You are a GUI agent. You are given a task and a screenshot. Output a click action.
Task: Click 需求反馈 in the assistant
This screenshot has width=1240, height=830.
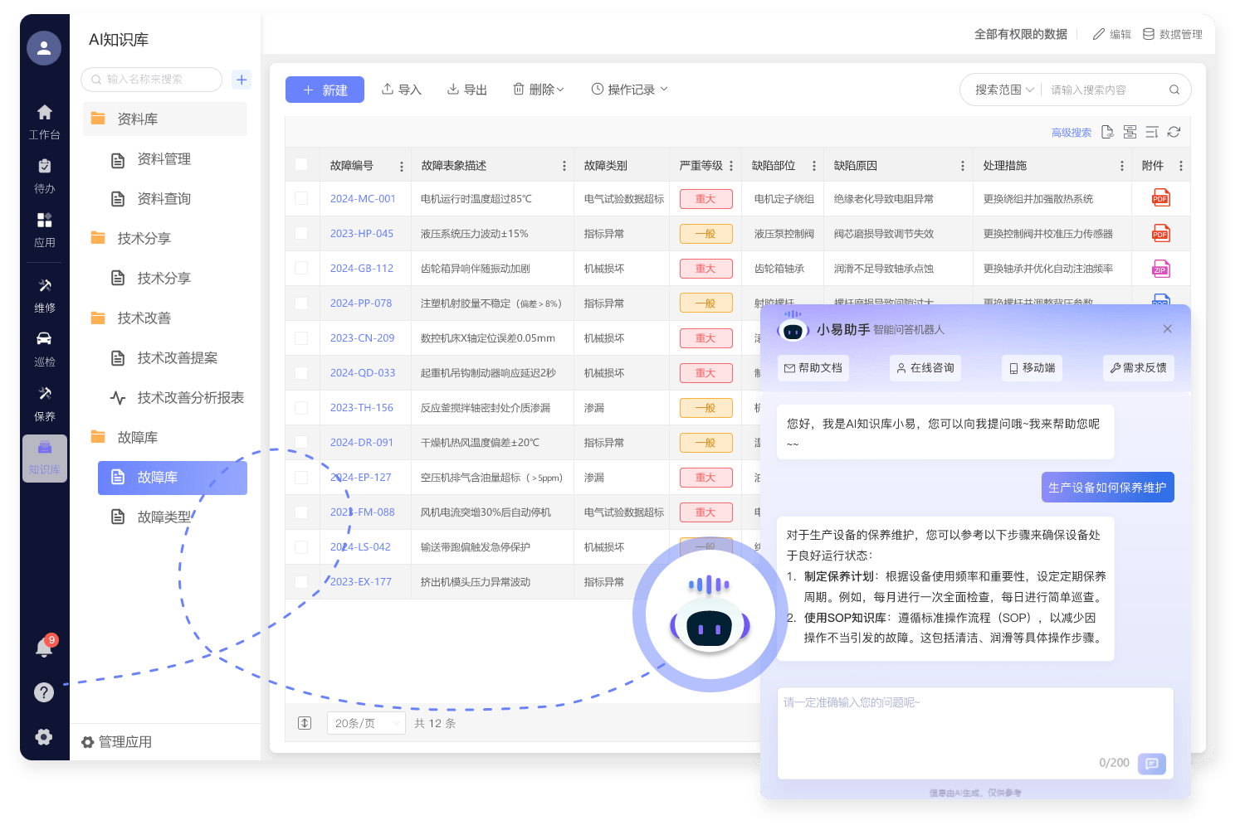pyautogui.click(x=1139, y=368)
